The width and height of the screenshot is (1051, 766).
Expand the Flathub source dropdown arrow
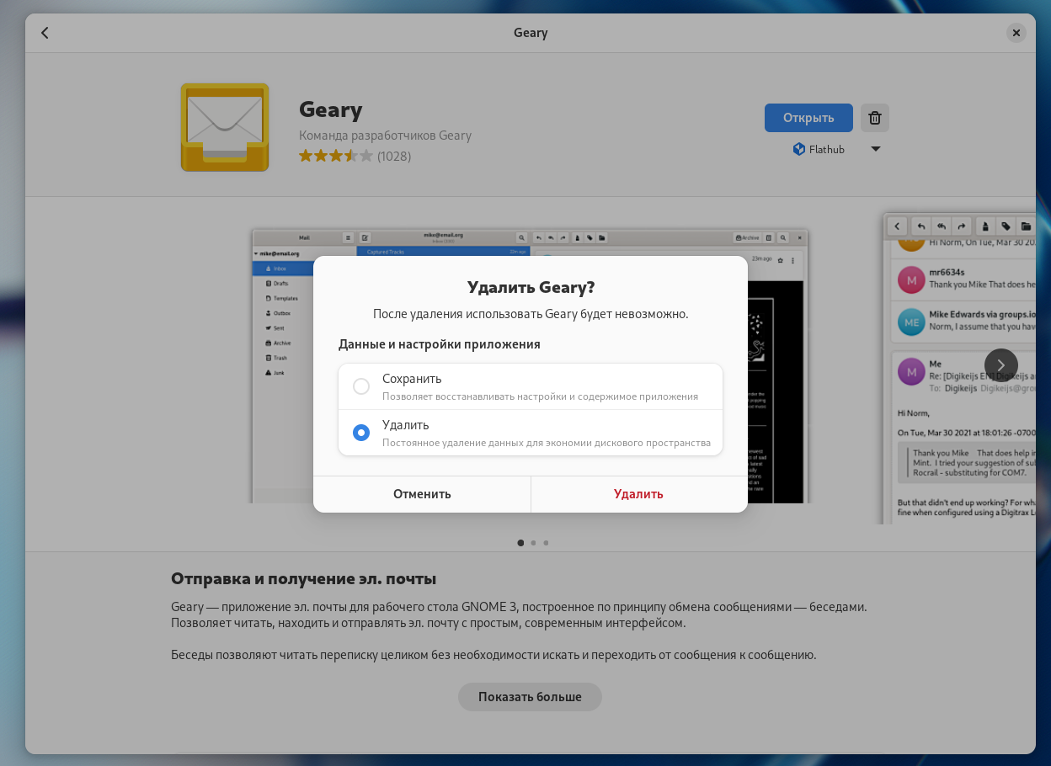click(x=875, y=149)
